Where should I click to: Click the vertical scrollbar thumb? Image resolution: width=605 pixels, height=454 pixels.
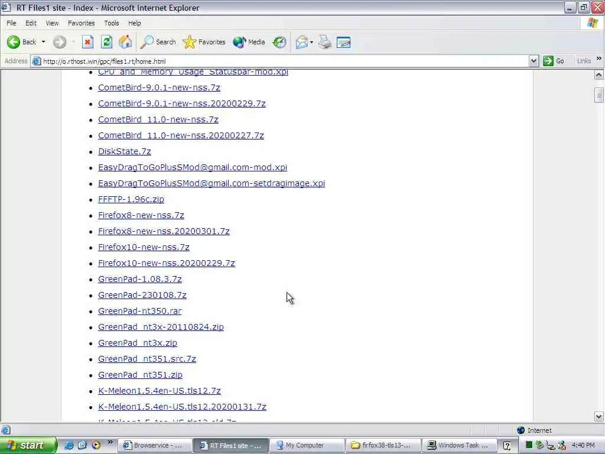[x=599, y=95]
